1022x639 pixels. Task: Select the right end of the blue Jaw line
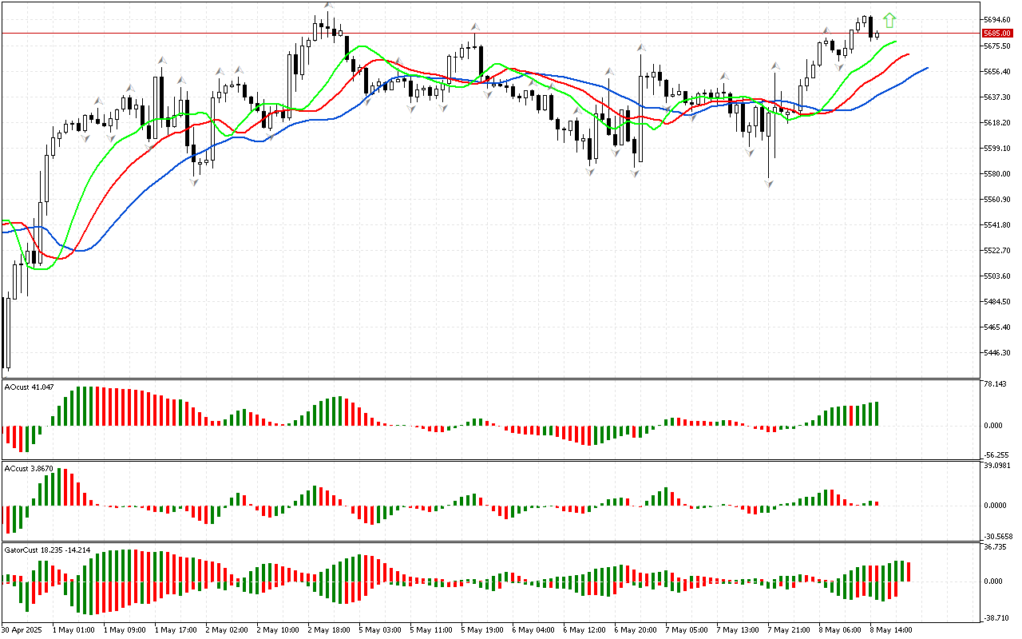coord(927,68)
